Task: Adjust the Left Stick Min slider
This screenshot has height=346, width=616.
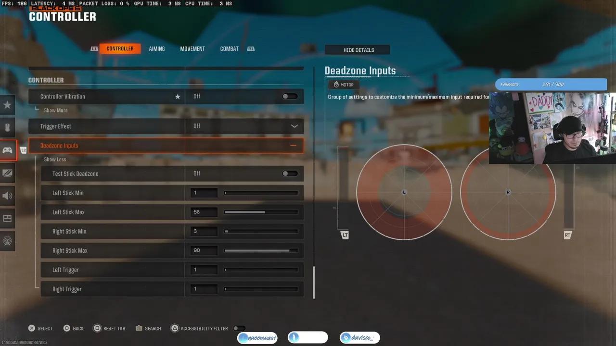Action: 261,193
